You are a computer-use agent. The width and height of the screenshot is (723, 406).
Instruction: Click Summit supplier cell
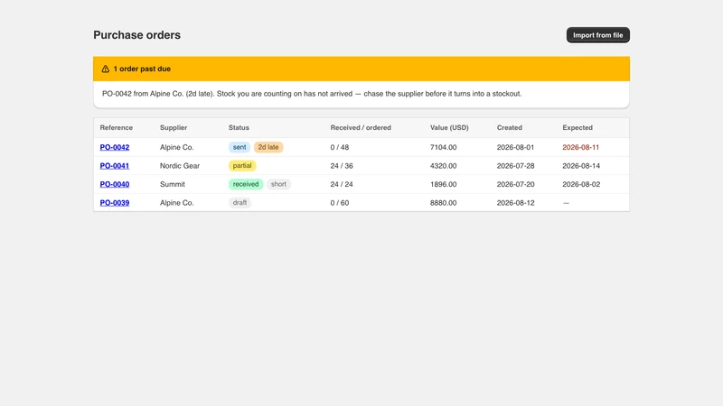pos(173,184)
